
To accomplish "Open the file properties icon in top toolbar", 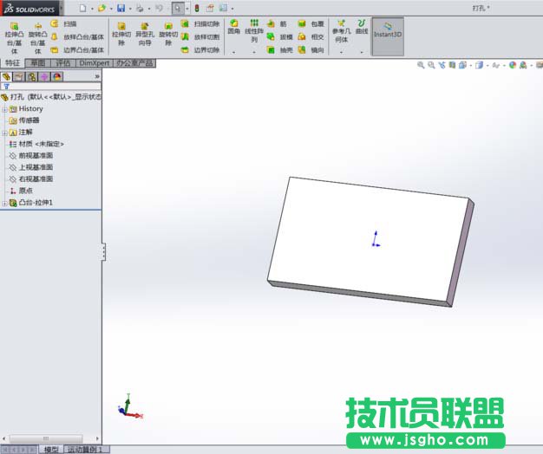I will point(210,9).
